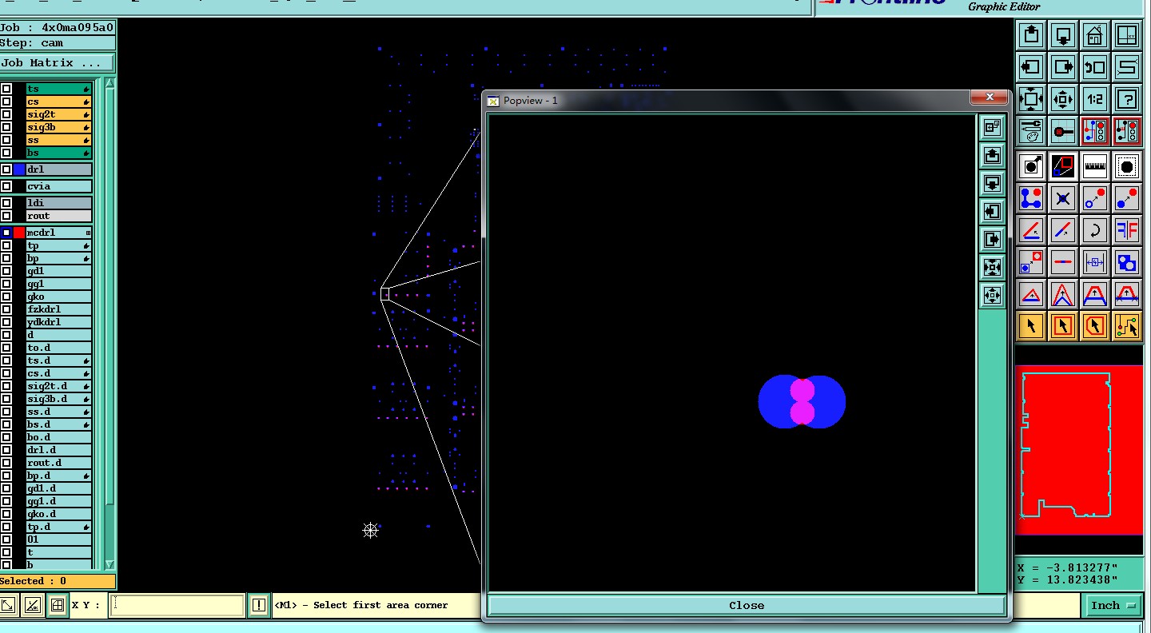Click the Job Matrix button

[x=58, y=62]
